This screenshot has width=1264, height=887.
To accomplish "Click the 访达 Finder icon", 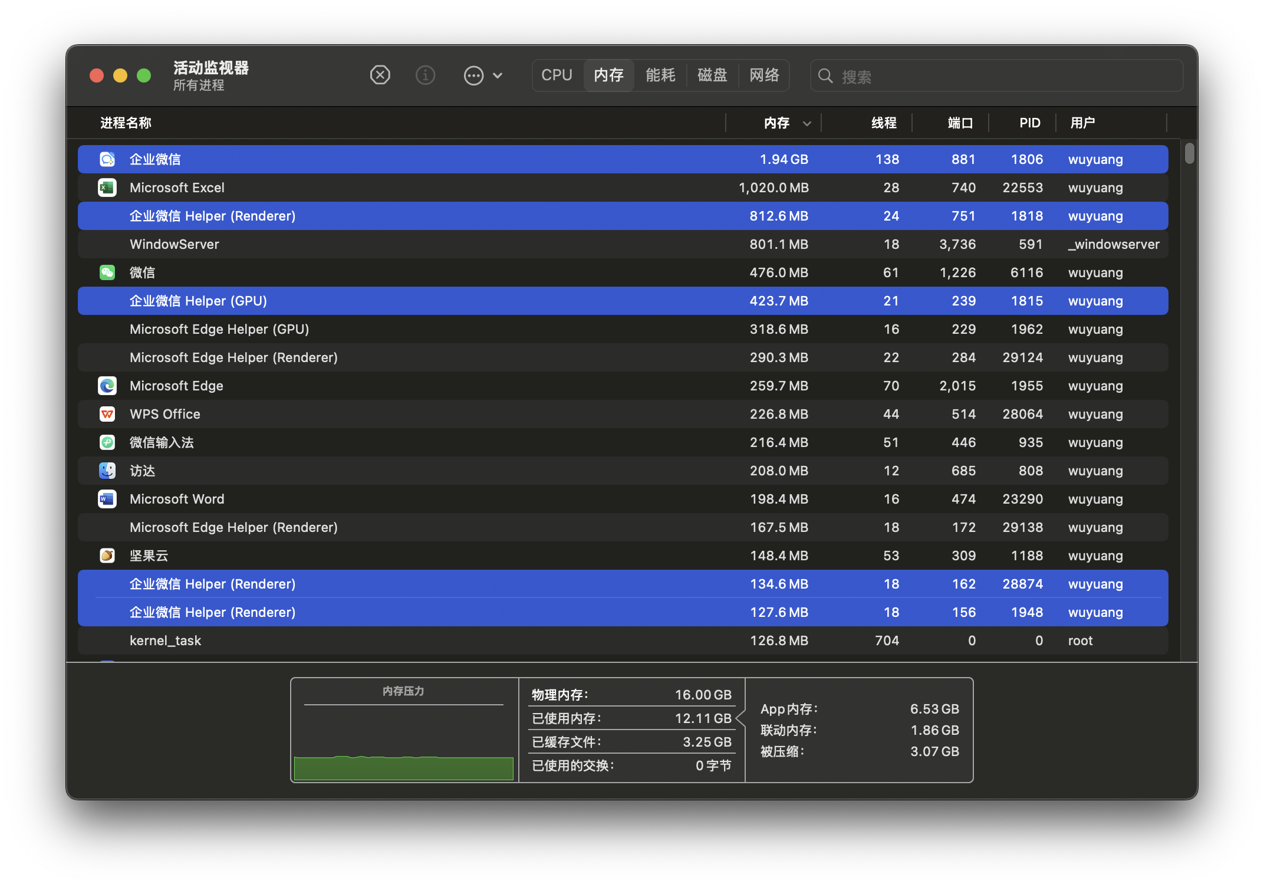I will click(107, 471).
